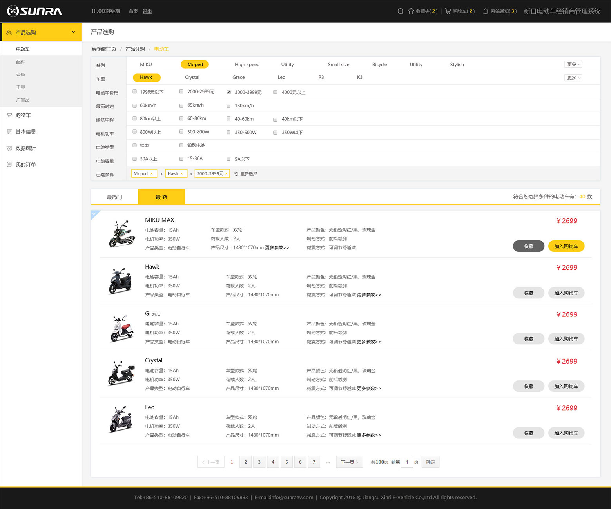This screenshot has height=509, width=611.
Task: Remove the Moped filter tag
Action: coord(152,174)
